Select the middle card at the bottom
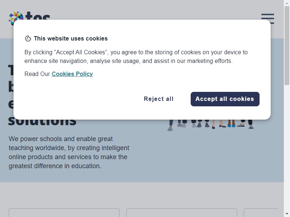Screen dimensions: 290x217 pos(182,213)
